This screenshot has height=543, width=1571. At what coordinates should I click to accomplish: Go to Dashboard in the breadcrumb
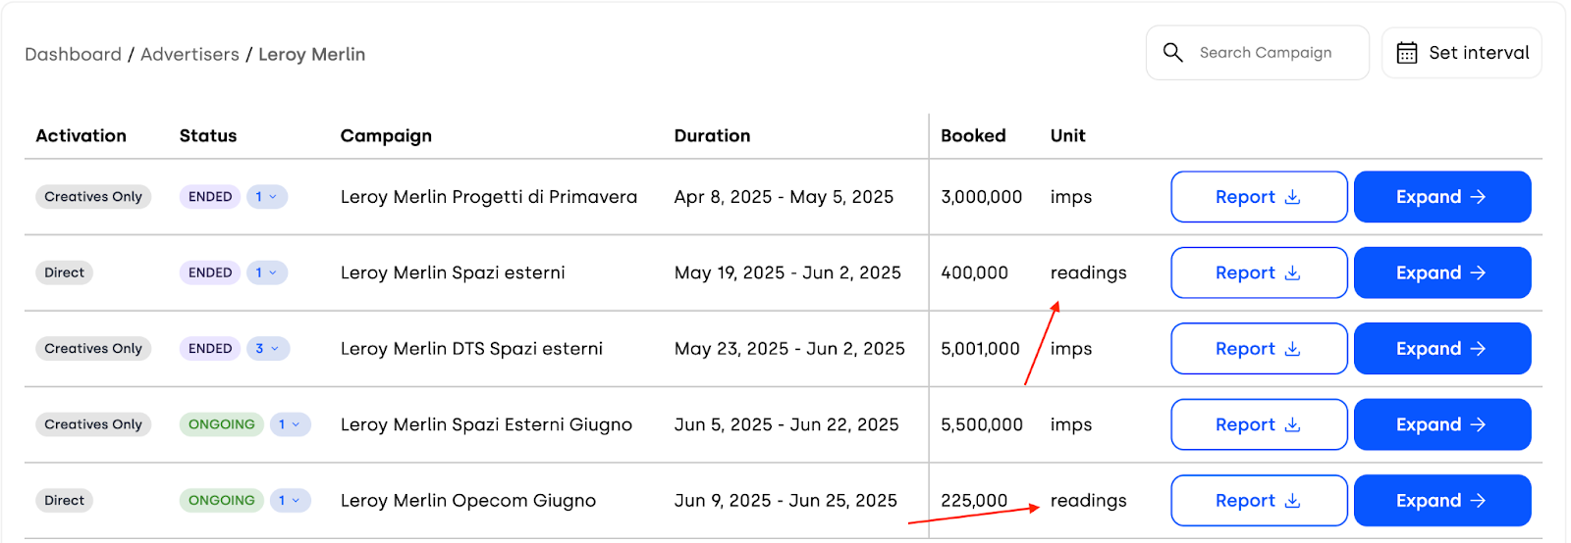74,54
